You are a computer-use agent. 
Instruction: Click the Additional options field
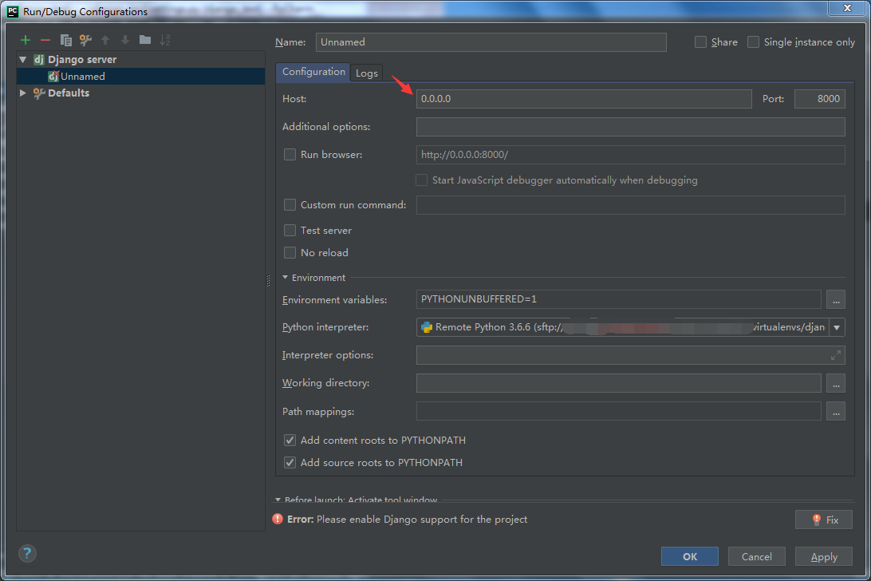[x=630, y=127]
